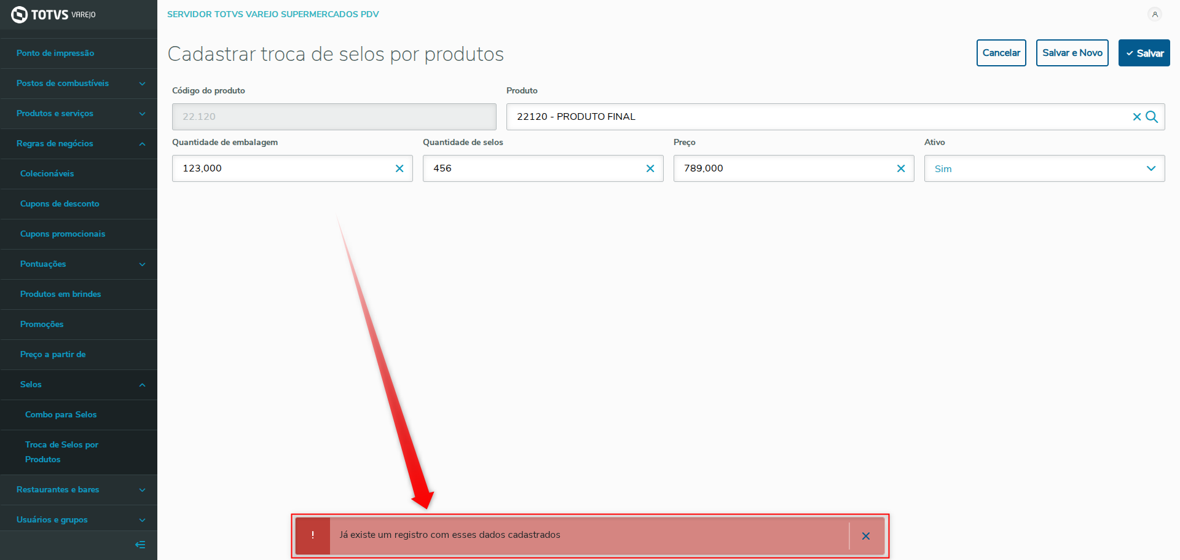1180x560 pixels.
Task: Open the Ativo dropdown
Action: [x=1044, y=168]
